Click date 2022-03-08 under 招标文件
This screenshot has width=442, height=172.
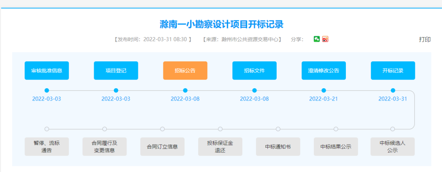(x=254, y=99)
